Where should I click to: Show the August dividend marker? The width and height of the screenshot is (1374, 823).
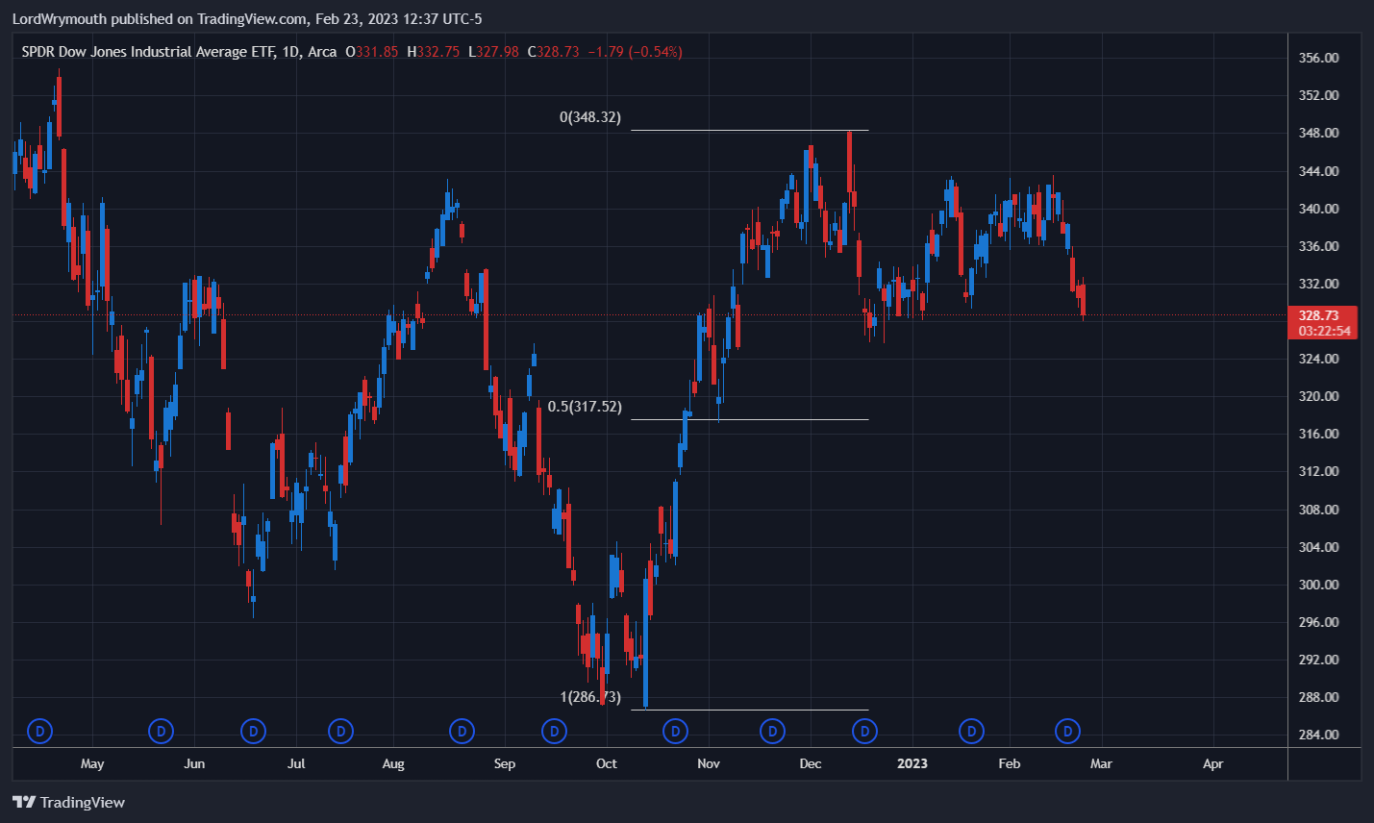click(462, 732)
